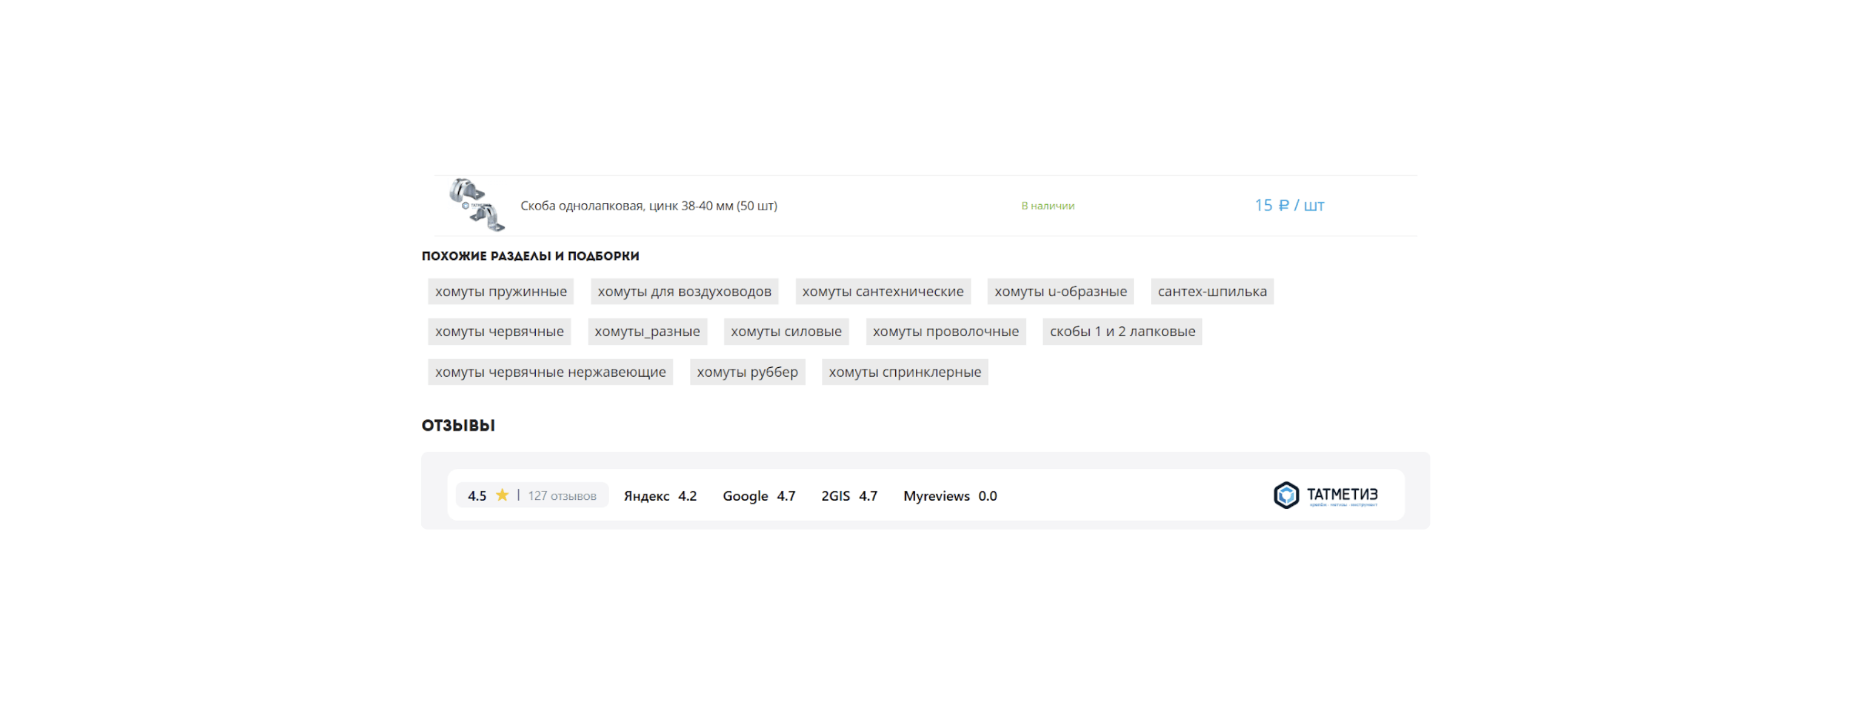
Task: Open the 'хомуты для воздуховодов' category tag
Action: [684, 291]
